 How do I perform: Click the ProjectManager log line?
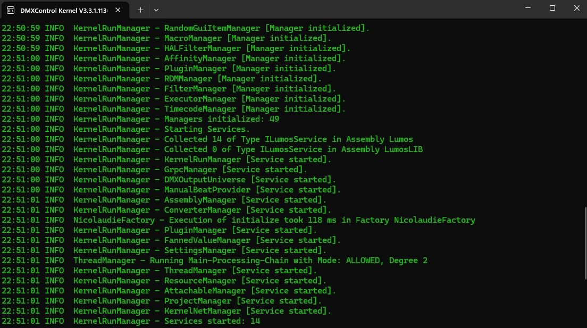click(162, 301)
